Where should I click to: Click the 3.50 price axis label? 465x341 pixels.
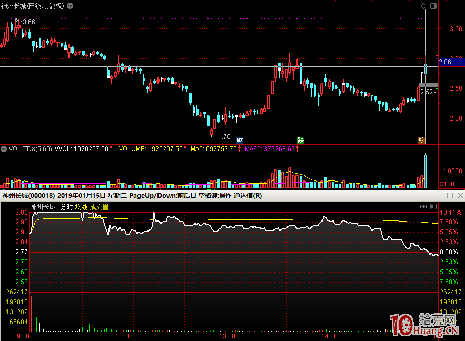pyautogui.click(x=456, y=29)
